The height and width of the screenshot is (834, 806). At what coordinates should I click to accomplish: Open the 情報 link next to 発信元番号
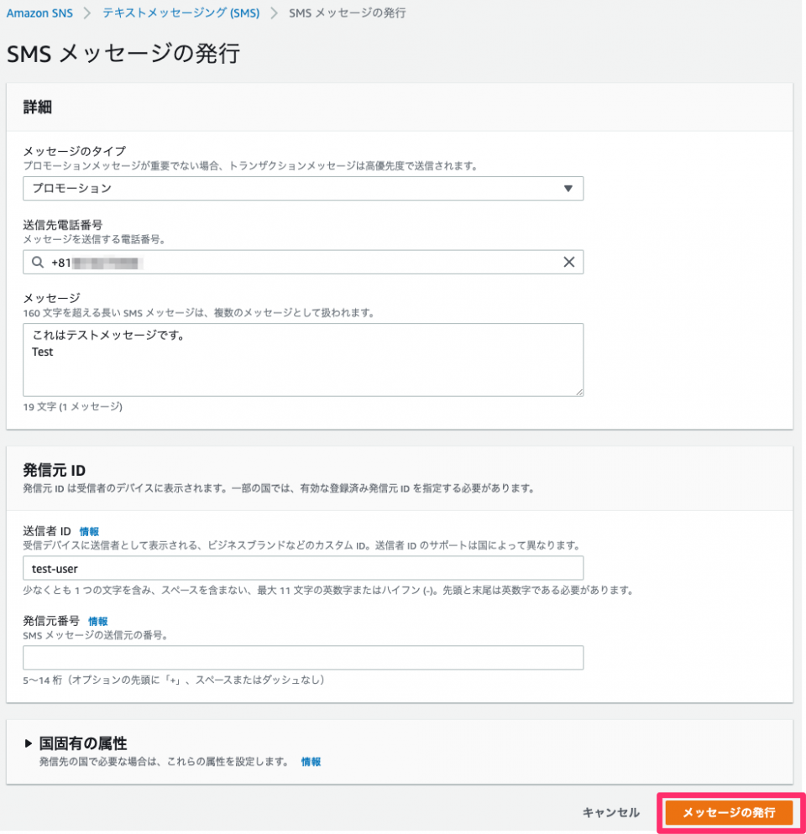click(97, 619)
